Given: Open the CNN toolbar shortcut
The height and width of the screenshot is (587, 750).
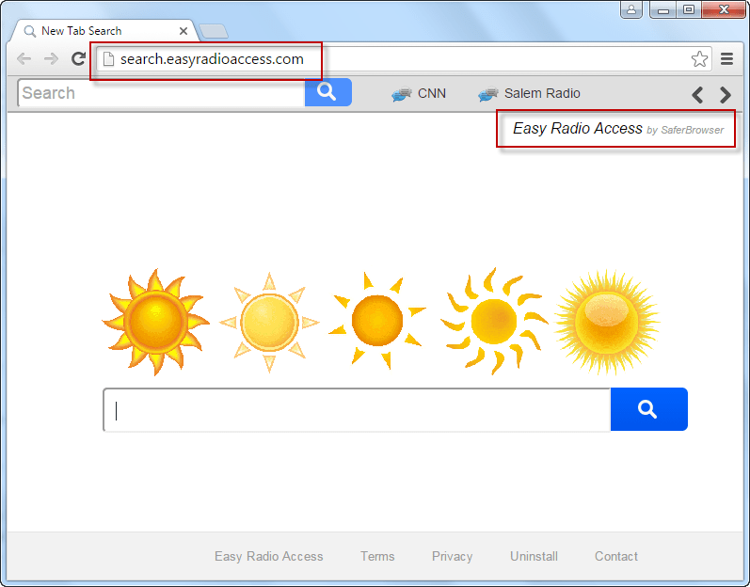Looking at the screenshot, I should coord(419,93).
